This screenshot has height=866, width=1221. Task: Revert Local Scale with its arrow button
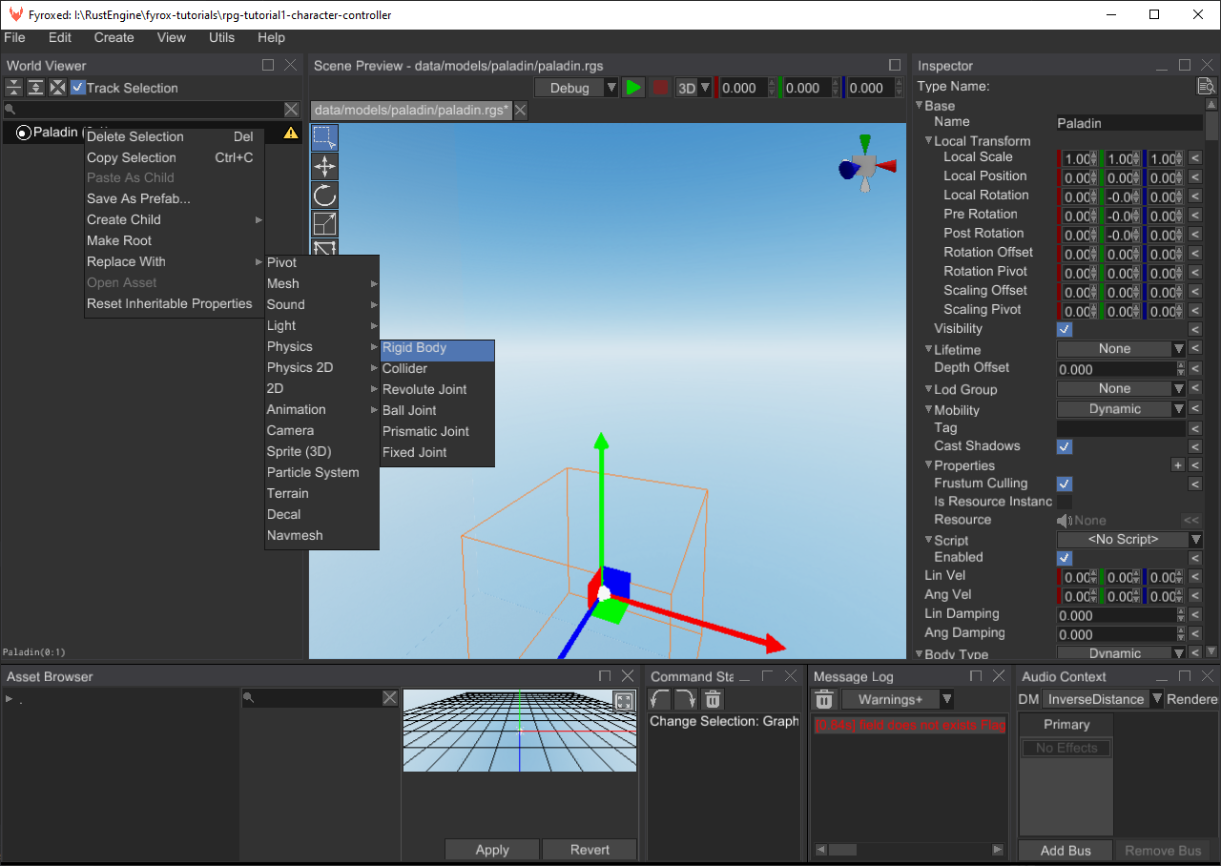pos(1194,158)
